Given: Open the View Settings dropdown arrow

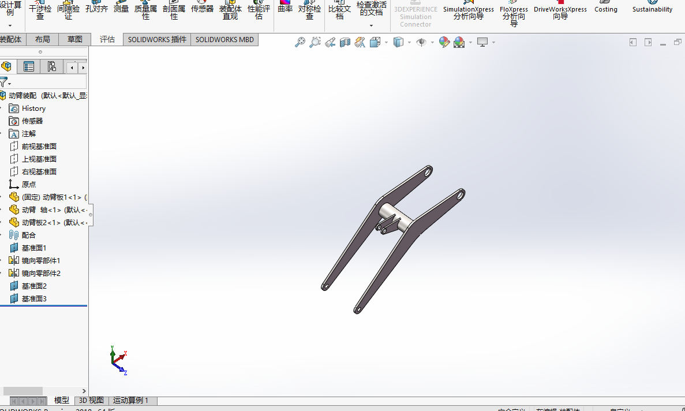Looking at the screenshot, I should (493, 42).
